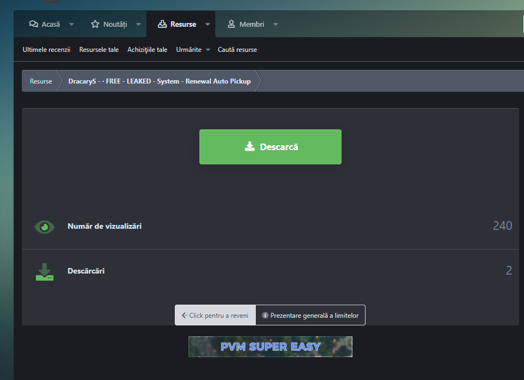Open the Membri tab
524x380 pixels.
pyautogui.click(x=246, y=24)
